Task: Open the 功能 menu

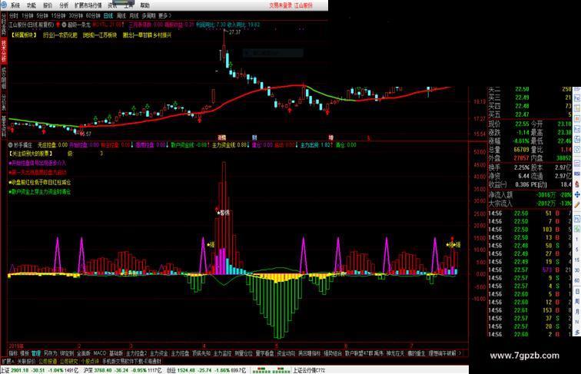Action: 32,5
